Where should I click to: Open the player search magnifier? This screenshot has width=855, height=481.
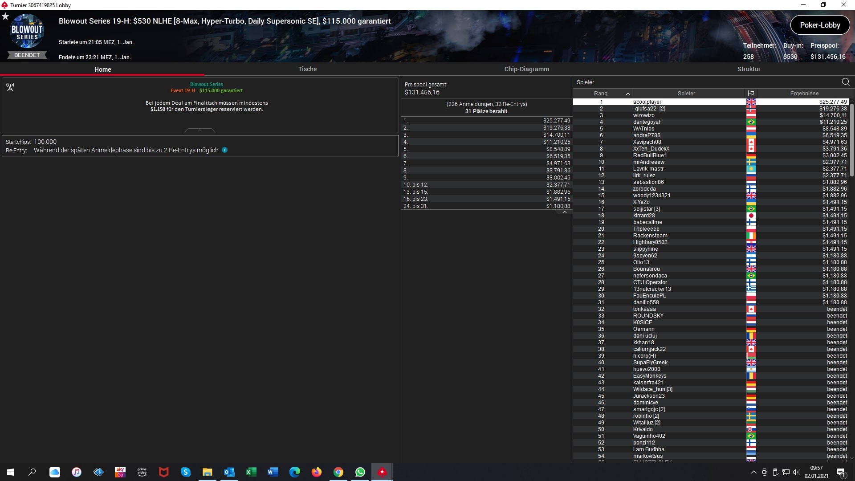coord(846,82)
